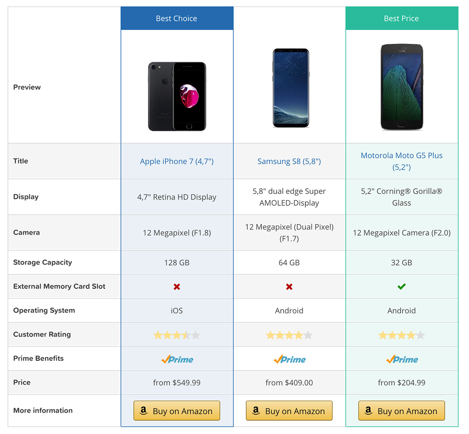Open the Samsung S8 (5,8") title link
The image size is (469, 434).
pos(289,161)
